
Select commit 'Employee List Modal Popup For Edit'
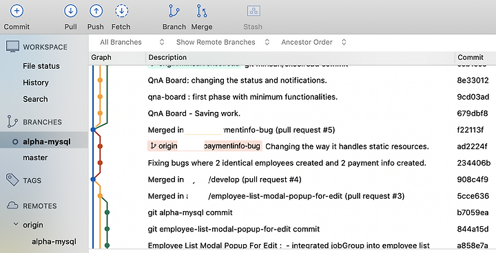(289, 245)
